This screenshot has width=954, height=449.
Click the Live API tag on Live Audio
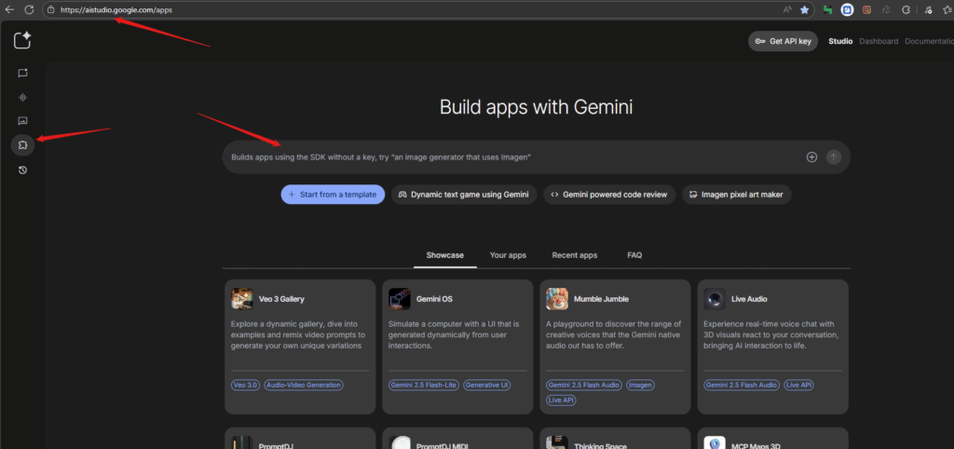click(798, 385)
